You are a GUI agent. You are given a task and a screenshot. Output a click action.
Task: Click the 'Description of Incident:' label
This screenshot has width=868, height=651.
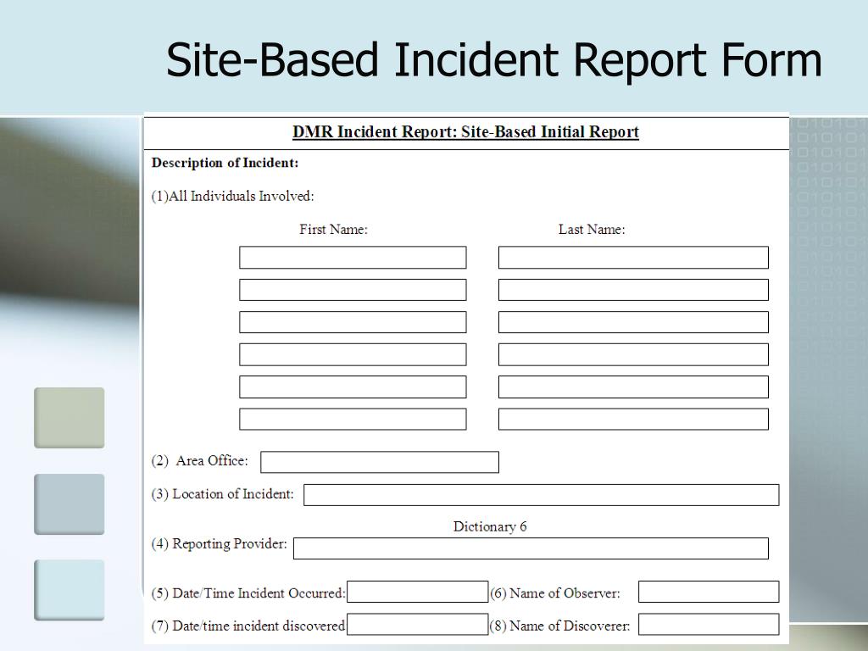click(x=225, y=163)
